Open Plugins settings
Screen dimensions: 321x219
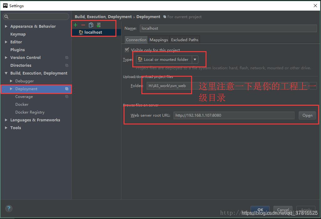pos(18,50)
